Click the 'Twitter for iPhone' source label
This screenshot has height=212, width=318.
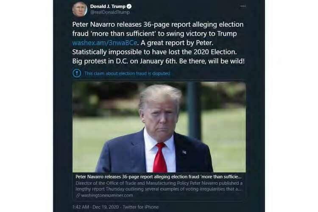coord(140,207)
